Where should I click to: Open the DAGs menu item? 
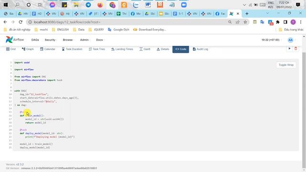tap(35, 40)
